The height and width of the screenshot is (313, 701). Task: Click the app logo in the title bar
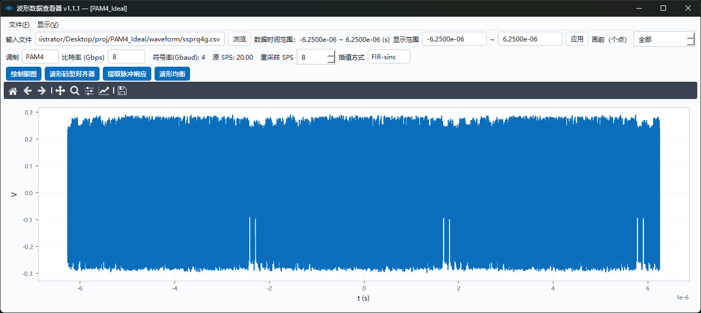9,8
